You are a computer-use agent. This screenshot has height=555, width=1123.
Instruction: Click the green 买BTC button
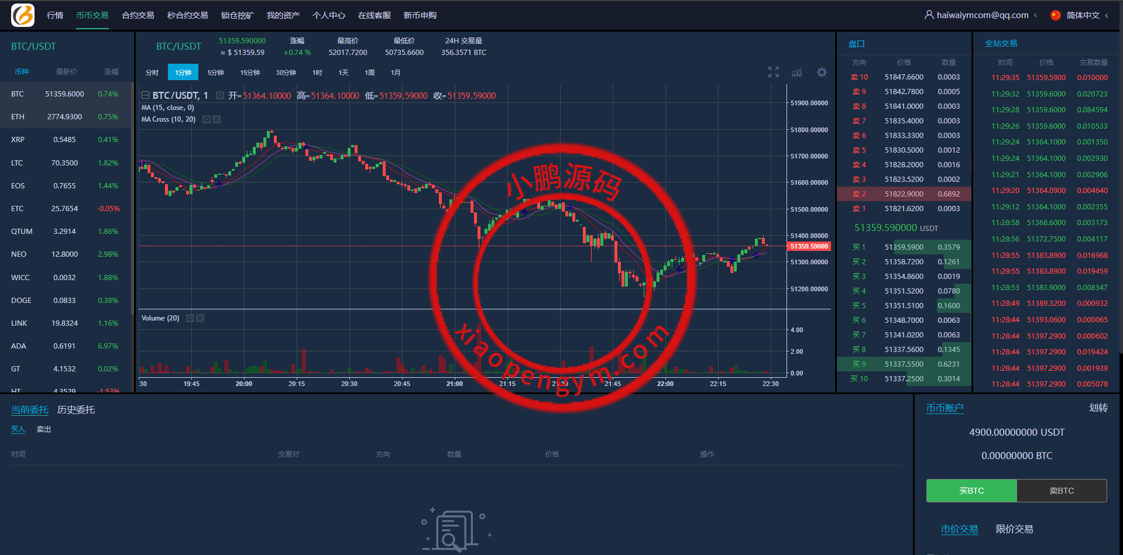click(x=971, y=491)
